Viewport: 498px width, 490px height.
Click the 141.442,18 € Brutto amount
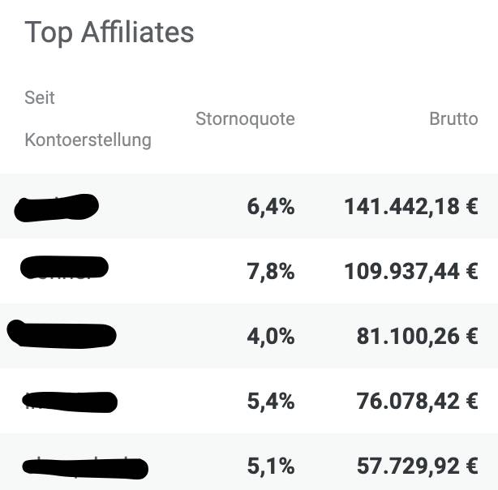pyautogui.click(x=411, y=207)
